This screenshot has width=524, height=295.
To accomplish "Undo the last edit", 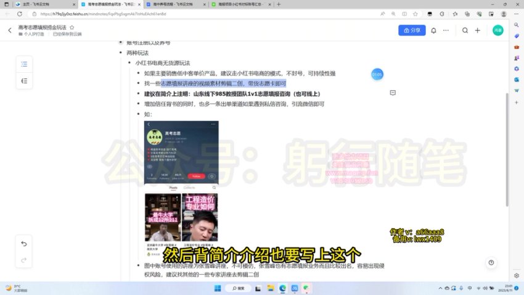I will (x=24, y=243).
